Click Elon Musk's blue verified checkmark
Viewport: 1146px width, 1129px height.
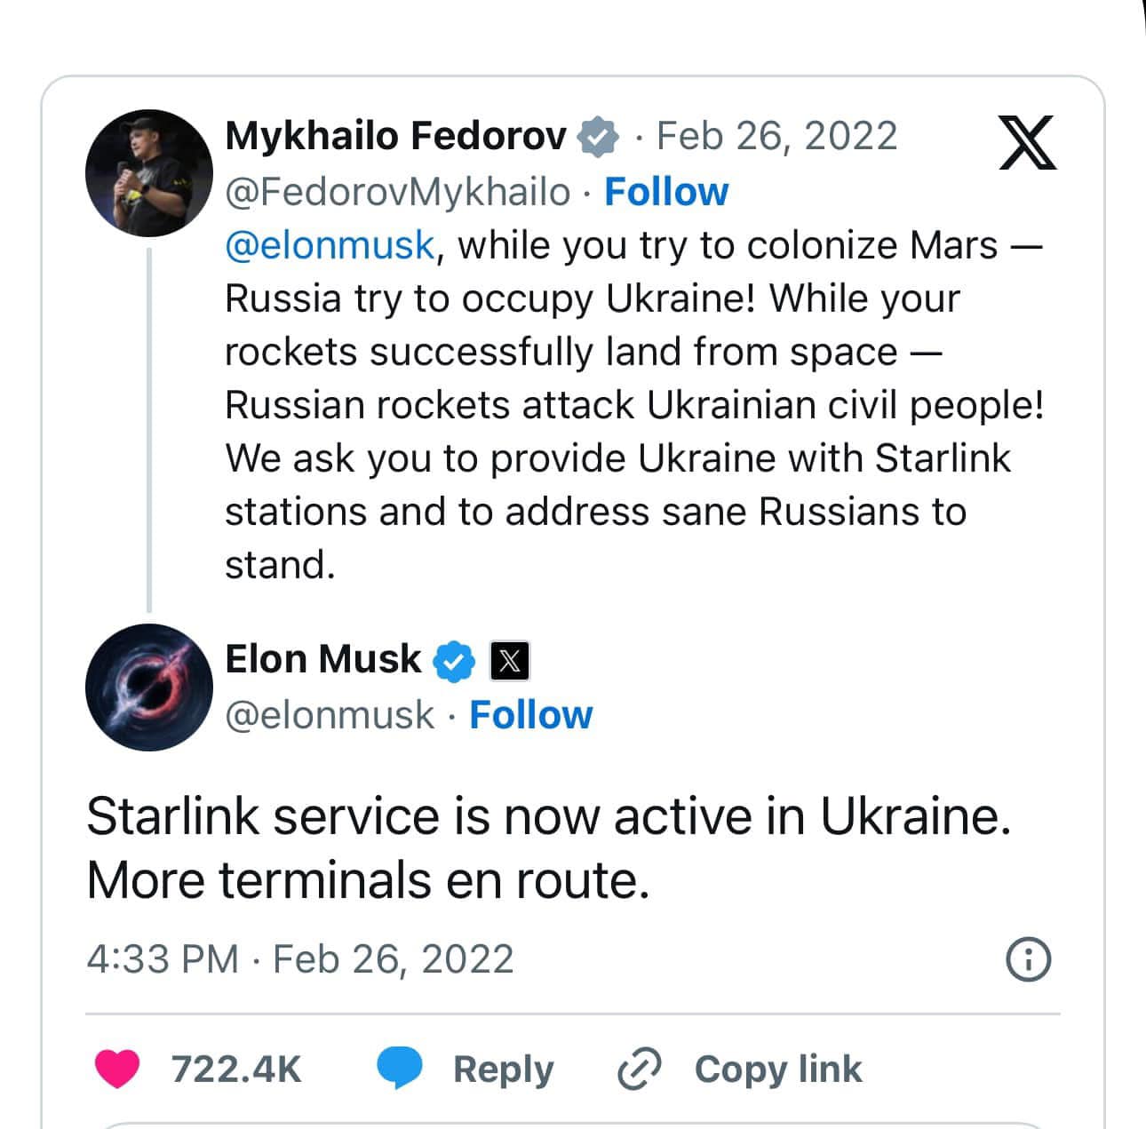[453, 661]
